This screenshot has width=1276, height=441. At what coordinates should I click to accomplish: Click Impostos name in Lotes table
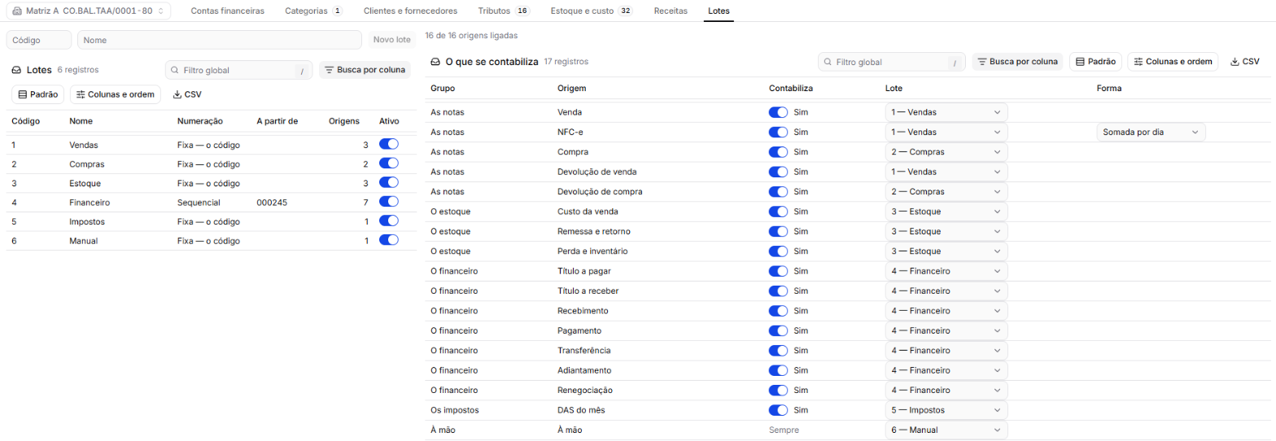pos(87,221)
